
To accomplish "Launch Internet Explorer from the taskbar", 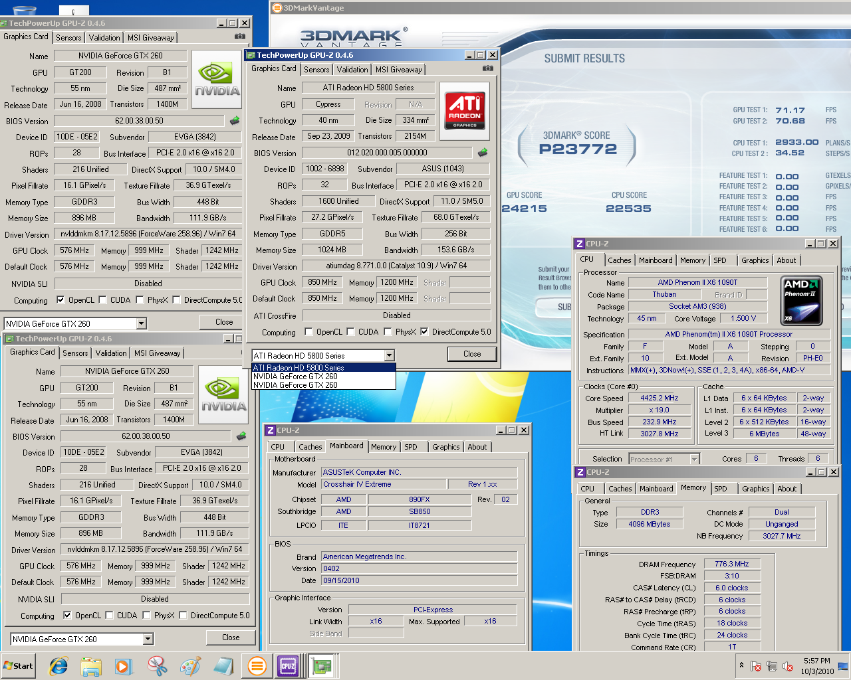I will point(59,666).
